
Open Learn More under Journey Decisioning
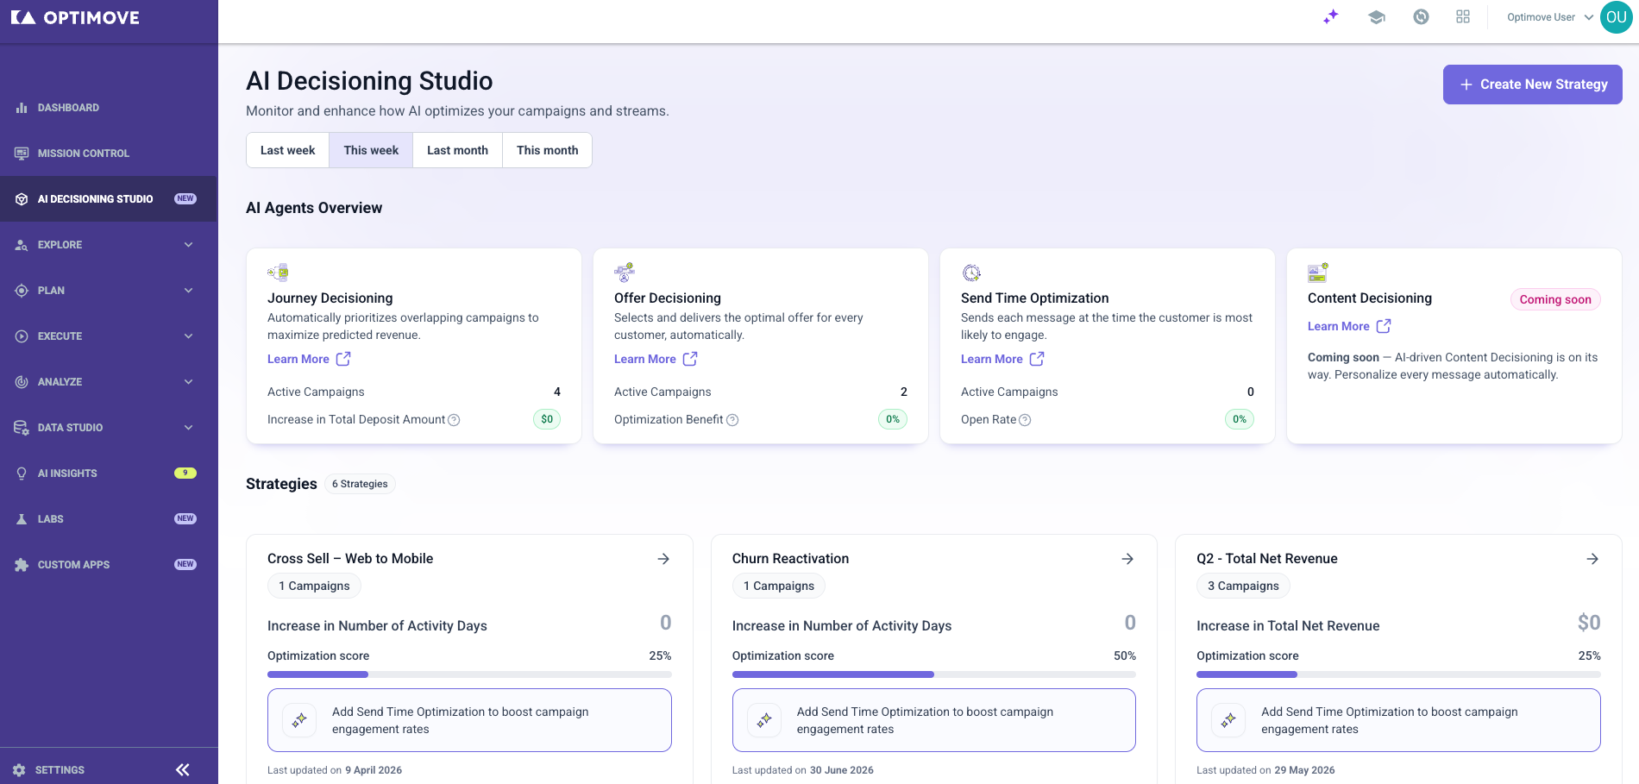coord(309,359)
